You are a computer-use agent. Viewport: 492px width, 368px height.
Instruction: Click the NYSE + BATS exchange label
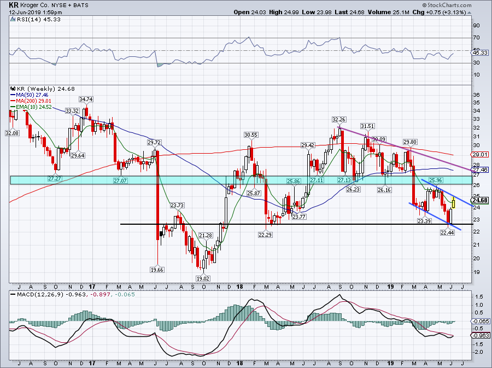pyautogui.click(x=69, y=5)
